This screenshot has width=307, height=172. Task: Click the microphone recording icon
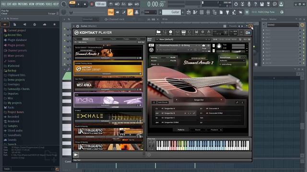(x=249, y=4)
